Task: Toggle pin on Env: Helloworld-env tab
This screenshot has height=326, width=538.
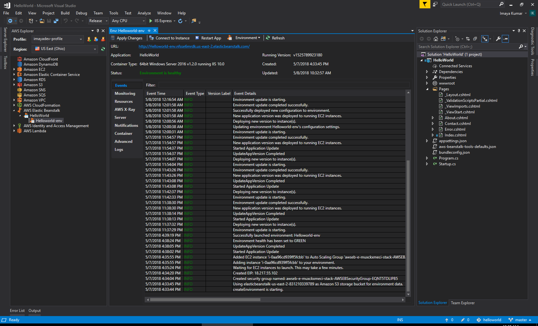Action: (x=149, y=31)
